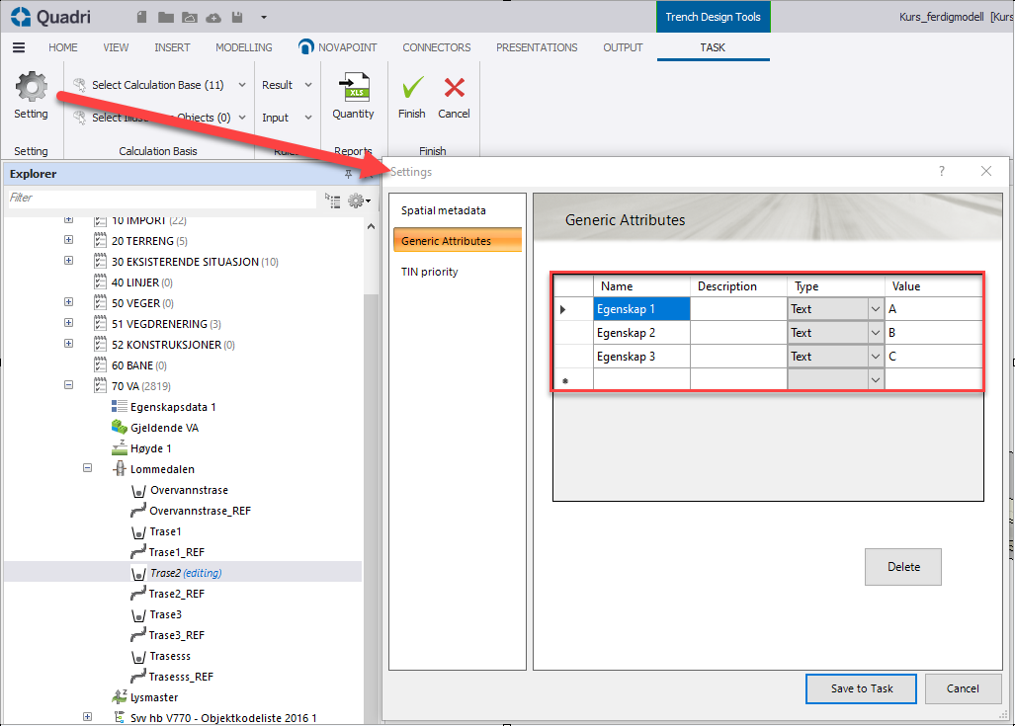Open the hamburger application menu

click(19, 47)
